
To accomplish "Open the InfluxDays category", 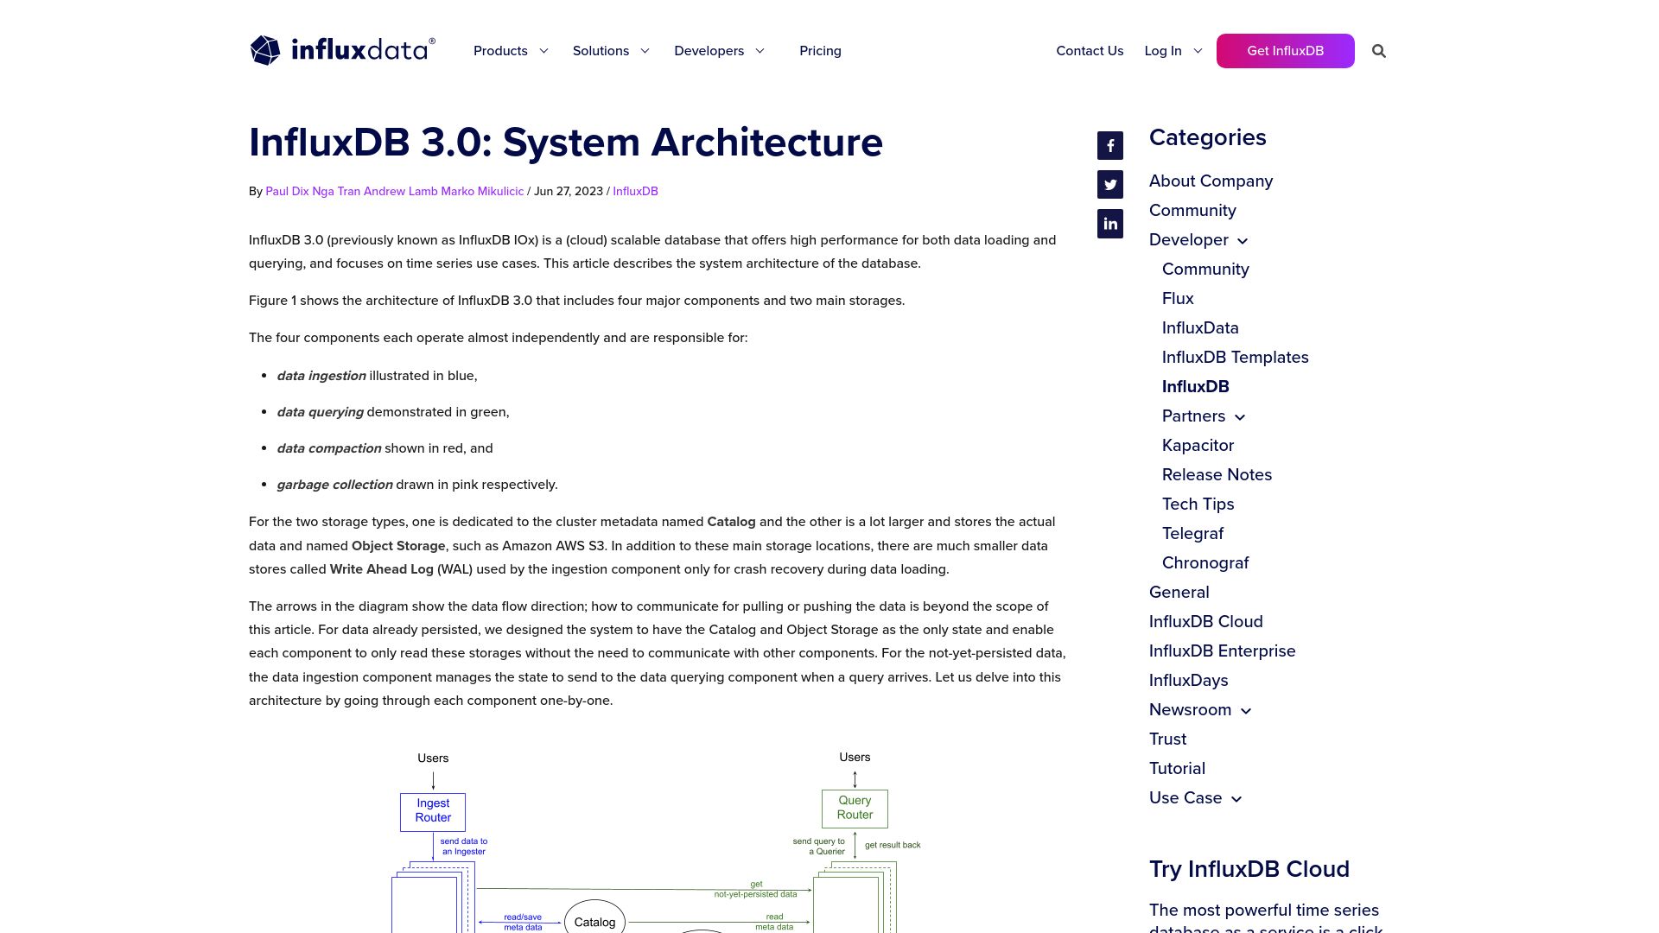I will (1188, 680).
